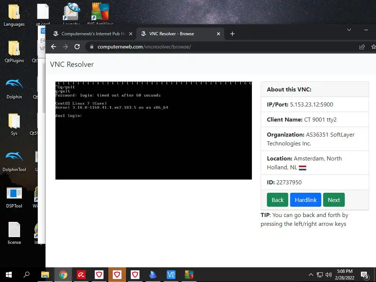
Task: Click the Client Name CT 9001 tty2 text
Action: point(302,119)
